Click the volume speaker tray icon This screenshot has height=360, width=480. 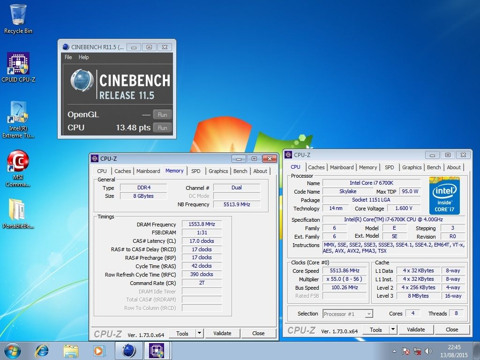coord(428,351)
